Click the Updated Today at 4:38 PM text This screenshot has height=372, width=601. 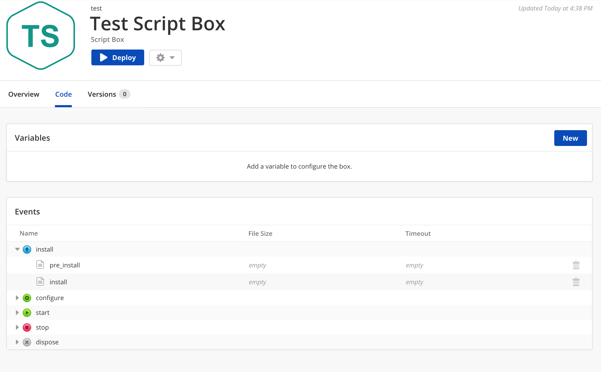point(556,8)
